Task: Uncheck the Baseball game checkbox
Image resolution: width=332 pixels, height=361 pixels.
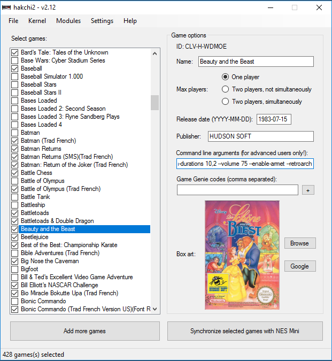Action: 14,68
